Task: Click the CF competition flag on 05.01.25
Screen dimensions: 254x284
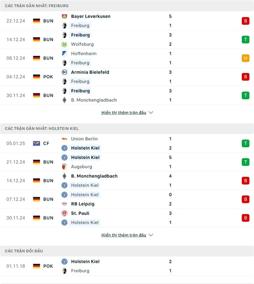Action: (37, 143)
